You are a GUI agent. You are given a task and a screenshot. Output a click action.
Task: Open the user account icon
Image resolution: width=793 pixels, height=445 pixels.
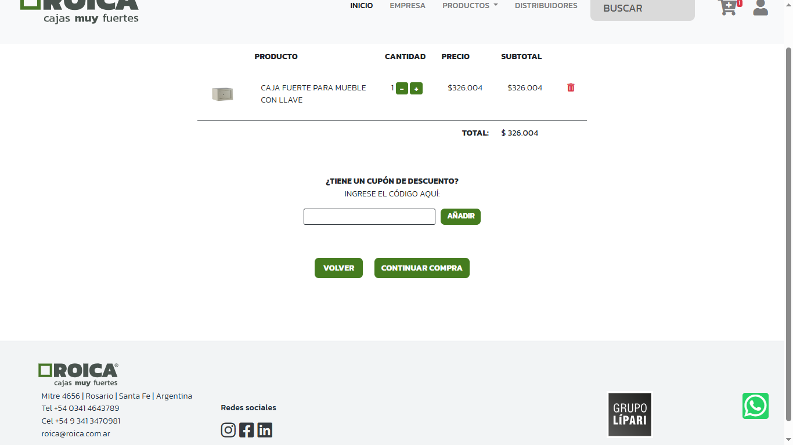[x=760, y=8]
